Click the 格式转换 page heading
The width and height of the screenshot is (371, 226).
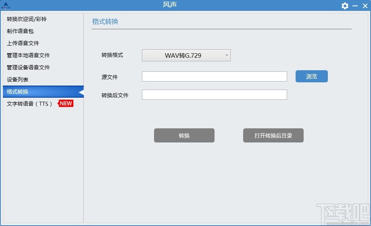[x=105, y=21]
